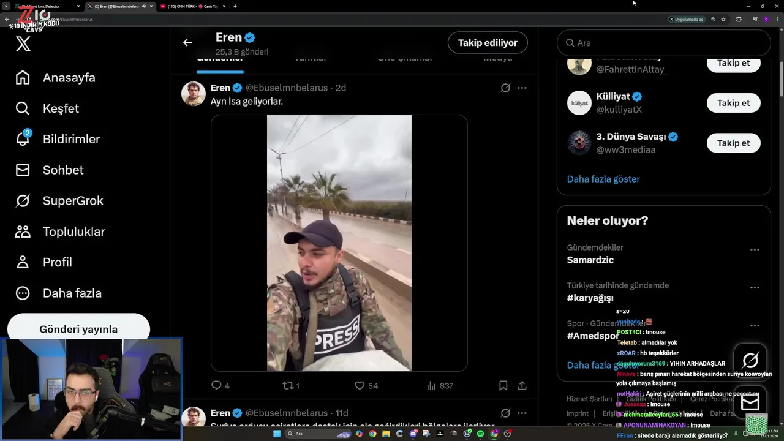Open File Explorer from taskbar

[x=386, y=434]
